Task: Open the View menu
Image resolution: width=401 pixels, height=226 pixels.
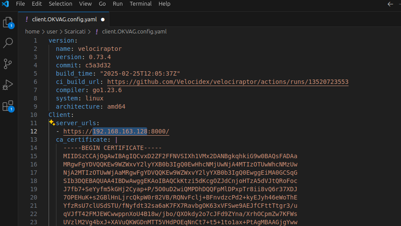Action: [x=85, y=4]
